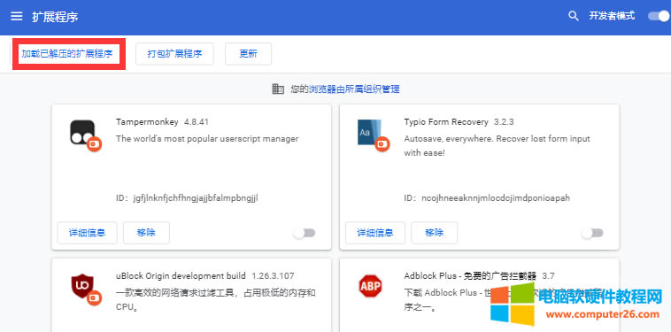Enable the Tampermonkey extension toggle
This screenshot has height=332, width=671.
[x=305, y=233]
